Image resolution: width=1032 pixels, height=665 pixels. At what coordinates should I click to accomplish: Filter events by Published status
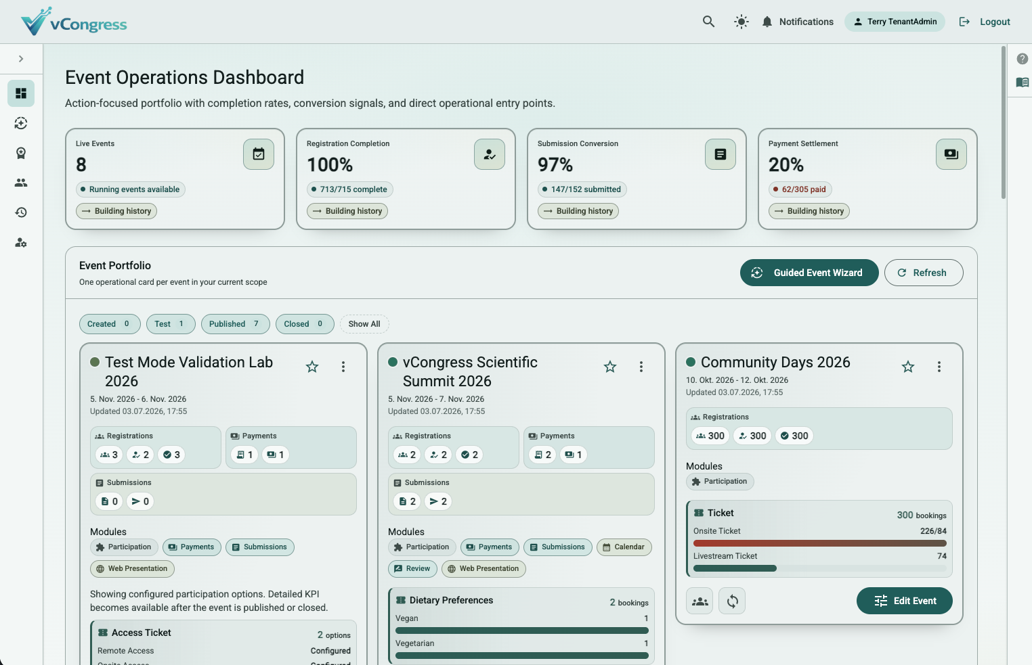pos(236,324)
